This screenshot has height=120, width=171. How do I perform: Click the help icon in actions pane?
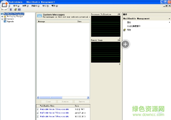pos(124,30)
